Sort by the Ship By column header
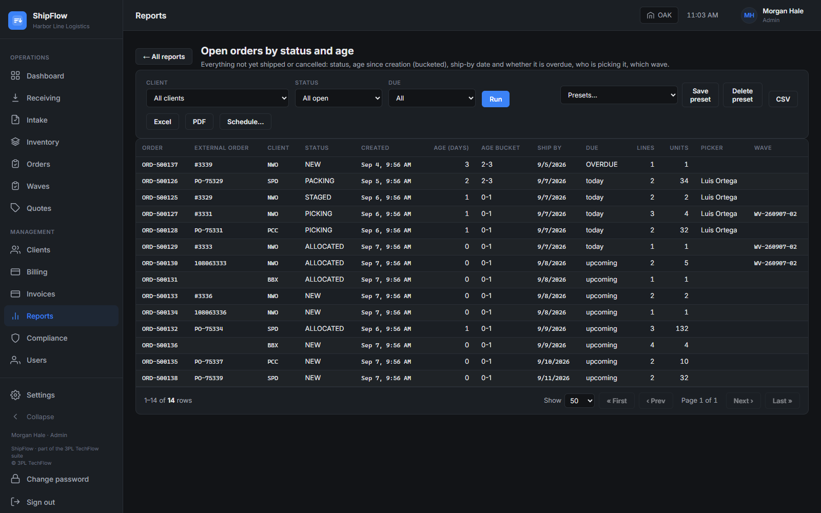The height and width of the screenshot is (513, 821). pos(549,148)
